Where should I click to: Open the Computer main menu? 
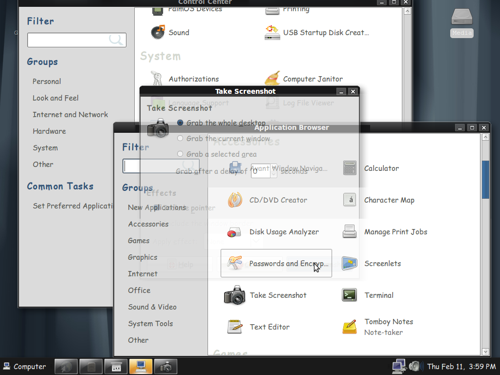(x=25, y=366)
